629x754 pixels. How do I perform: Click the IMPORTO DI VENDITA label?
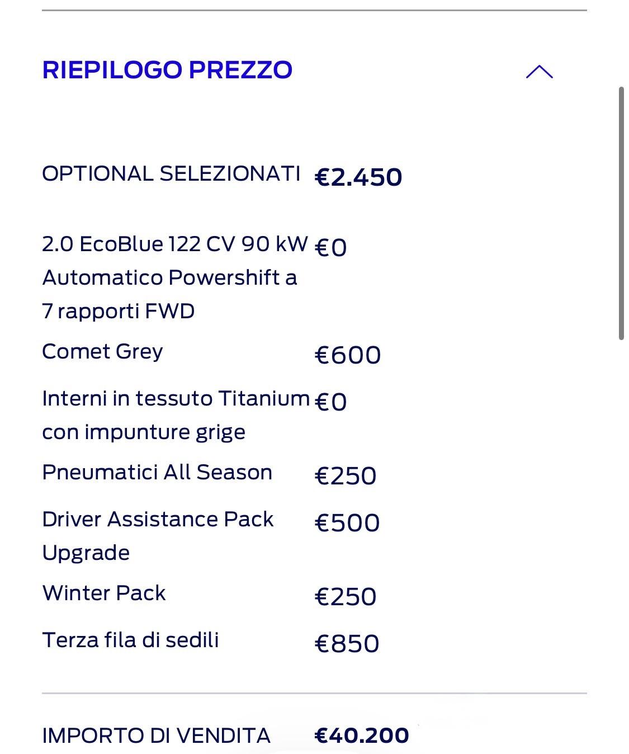tap(156, 736)
